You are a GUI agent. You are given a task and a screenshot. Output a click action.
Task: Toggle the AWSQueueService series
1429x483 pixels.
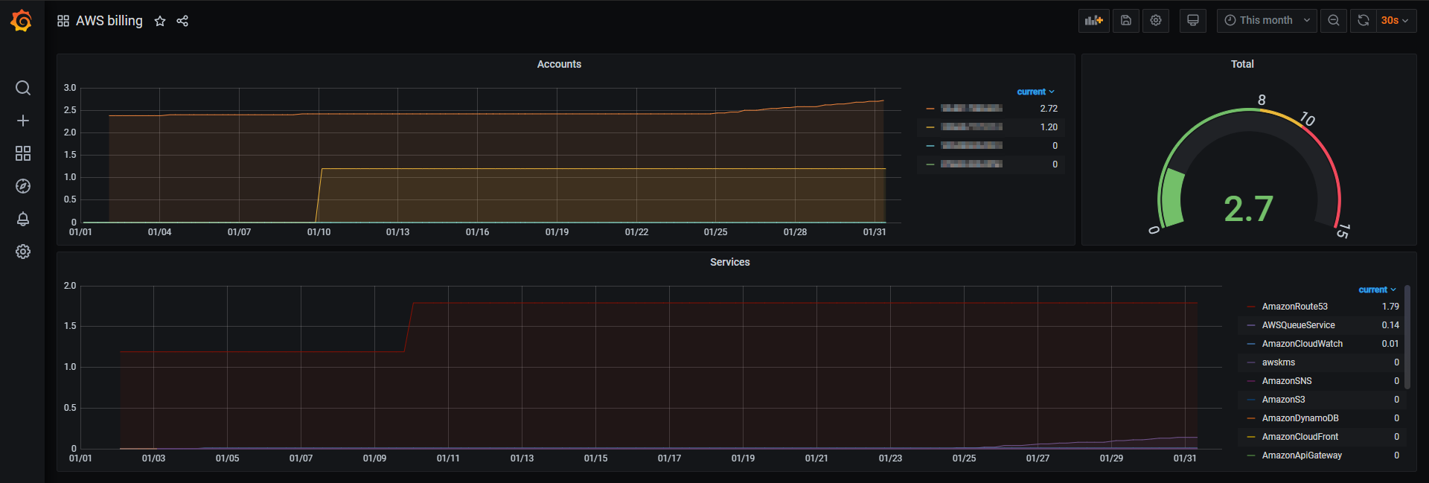click(1298, 325)
